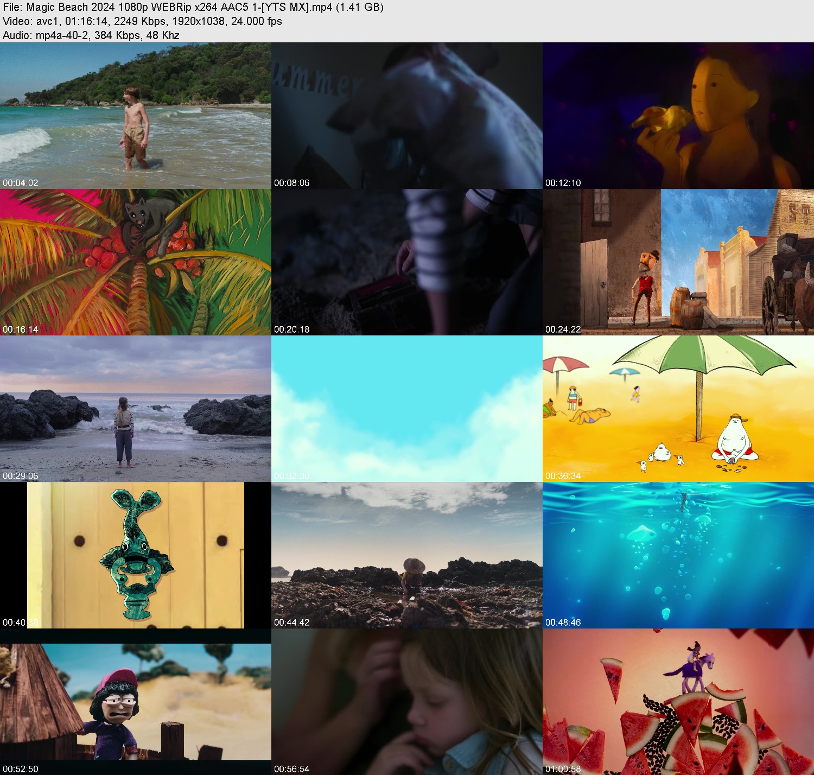Click the 00:16:14 timestamp label

[x=21, y=329]
